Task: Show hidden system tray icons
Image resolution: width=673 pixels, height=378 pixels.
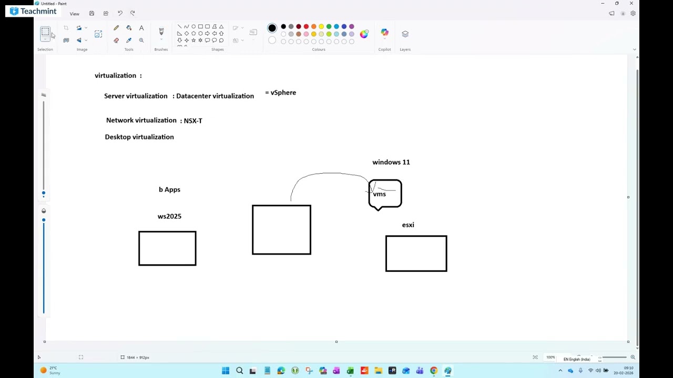Action: (x=560, y=371)
